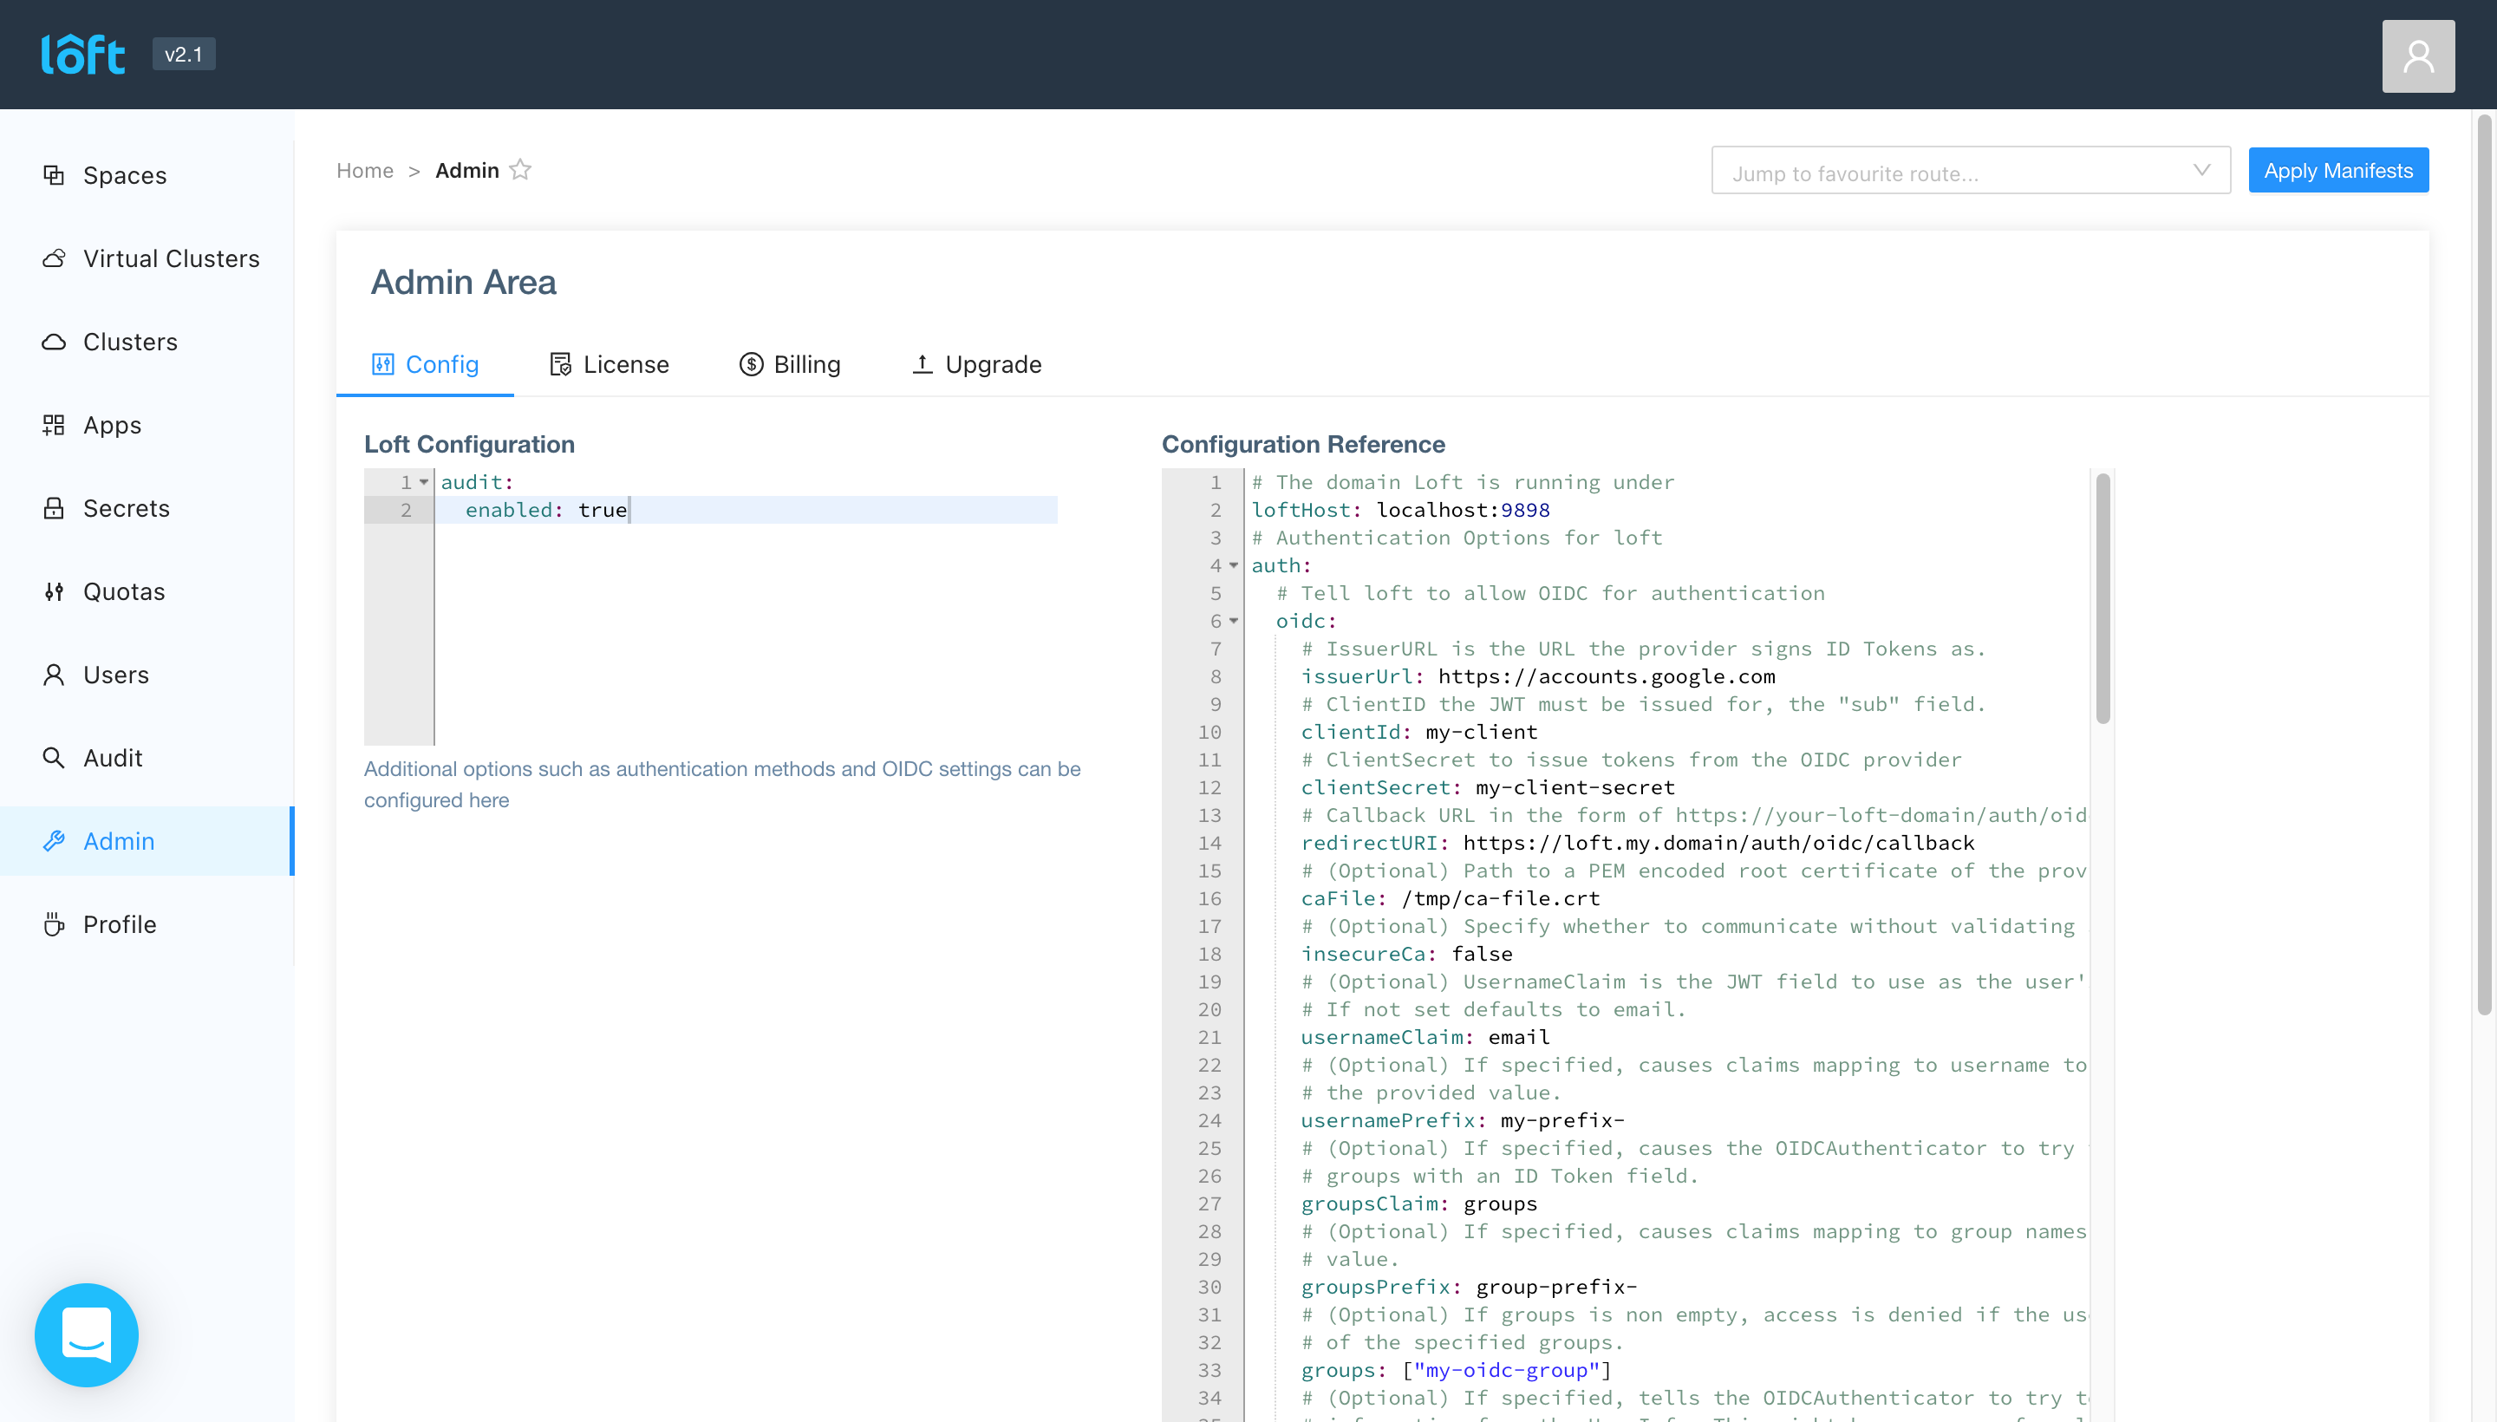Open Audit via the magnifier icon
Viewport: 2497px width, 1422px height.
(54, 758)
